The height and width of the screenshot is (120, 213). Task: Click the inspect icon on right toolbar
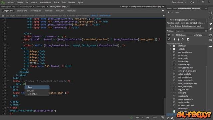[211, 40]
